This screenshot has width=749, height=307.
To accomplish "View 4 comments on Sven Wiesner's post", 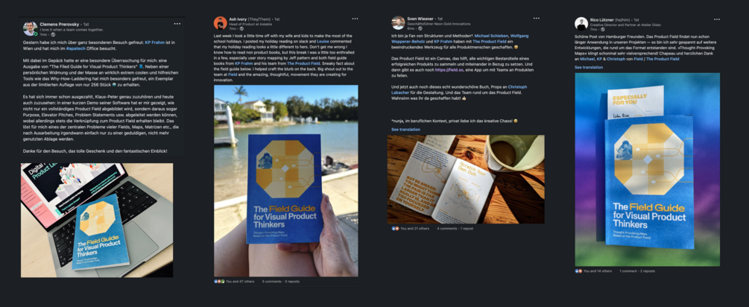I will 446,229.
